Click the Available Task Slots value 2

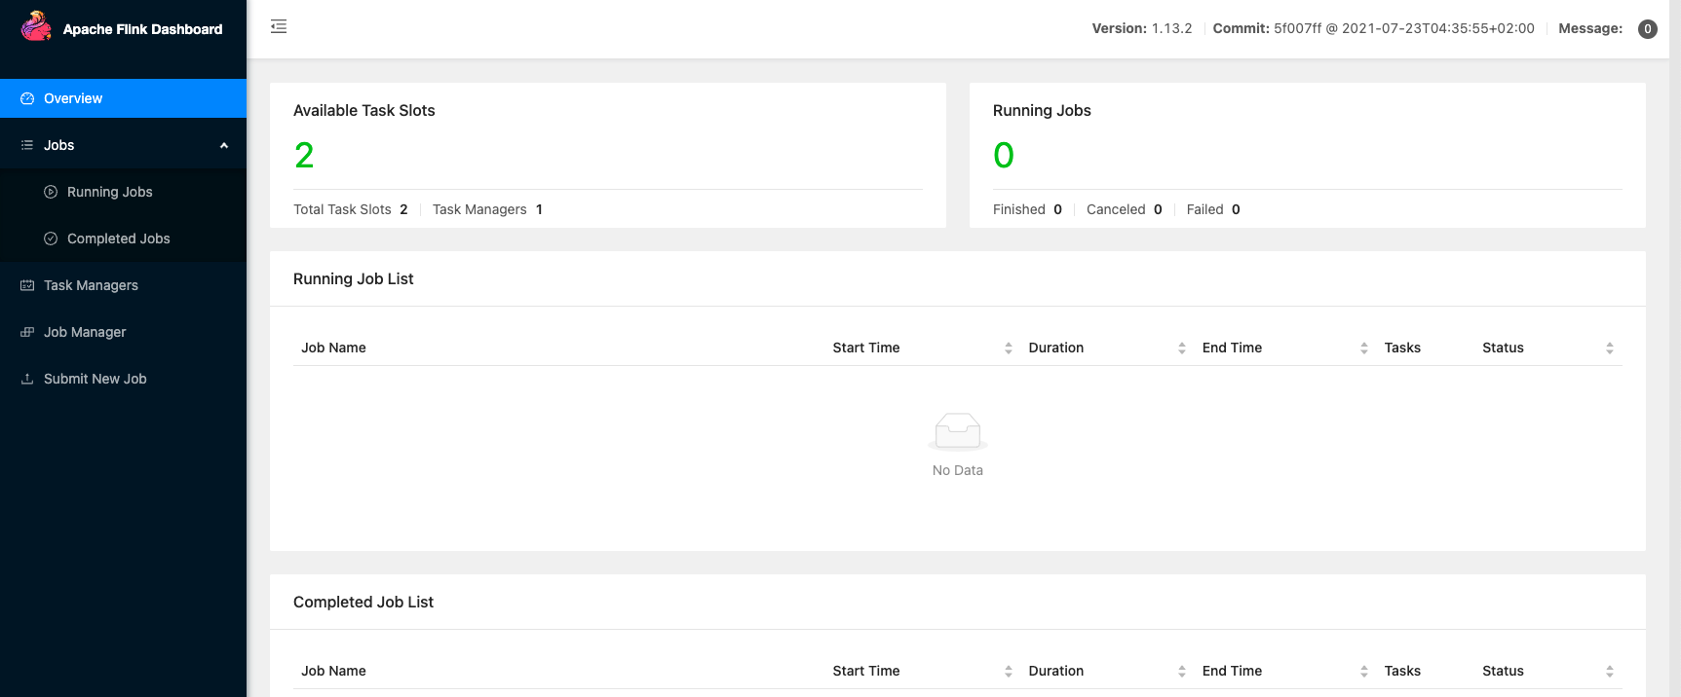point(304,155)
